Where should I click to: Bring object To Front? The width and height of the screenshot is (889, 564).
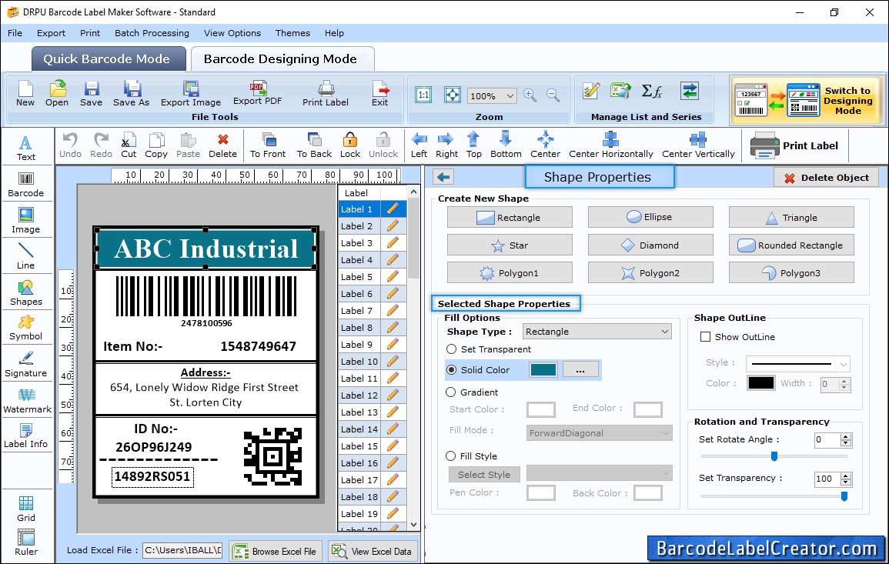point(268,145)
